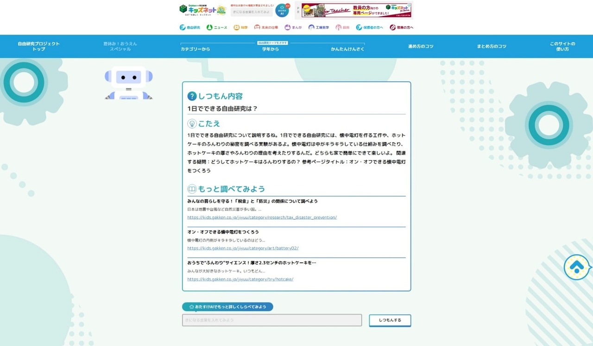
Task: Open the 工場見学 nav item
Action: pos(319,28)
